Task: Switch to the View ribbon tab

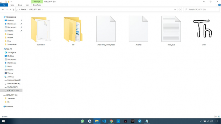Action: [x=27, y=5]
